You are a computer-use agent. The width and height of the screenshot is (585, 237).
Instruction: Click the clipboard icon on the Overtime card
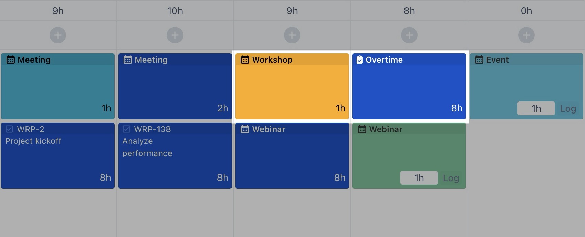(359, 60)
